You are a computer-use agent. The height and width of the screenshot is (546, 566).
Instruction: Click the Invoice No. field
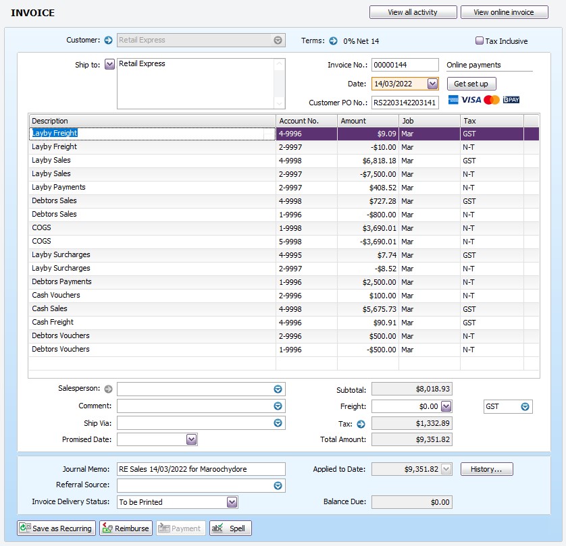coord(405,65)
